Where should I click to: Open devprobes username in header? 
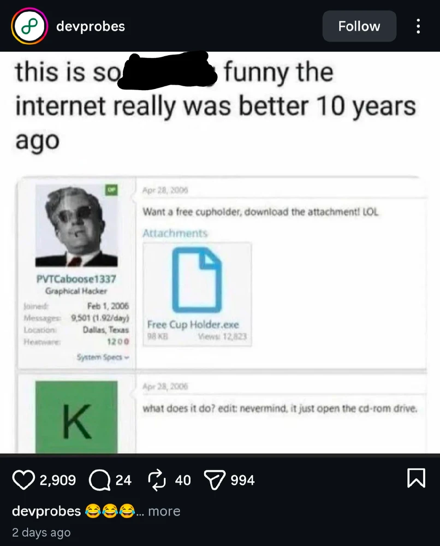coord(91,26)
